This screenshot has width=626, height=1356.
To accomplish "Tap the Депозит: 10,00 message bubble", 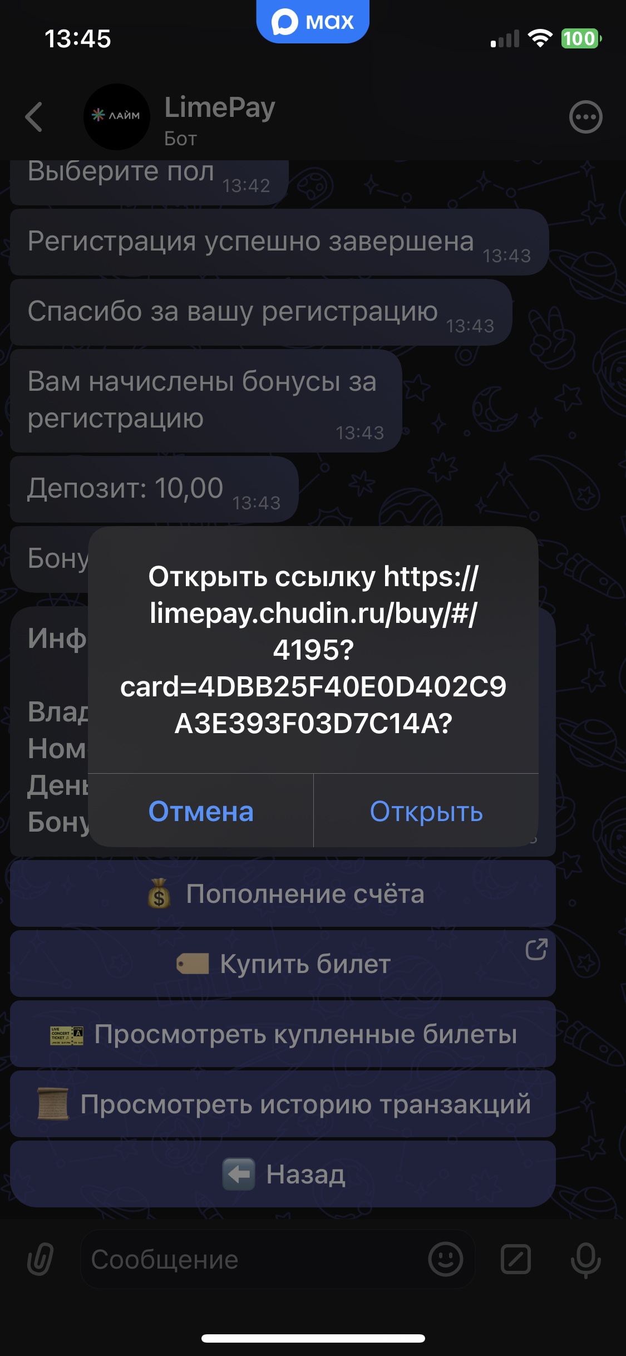I will coord(154,489).
